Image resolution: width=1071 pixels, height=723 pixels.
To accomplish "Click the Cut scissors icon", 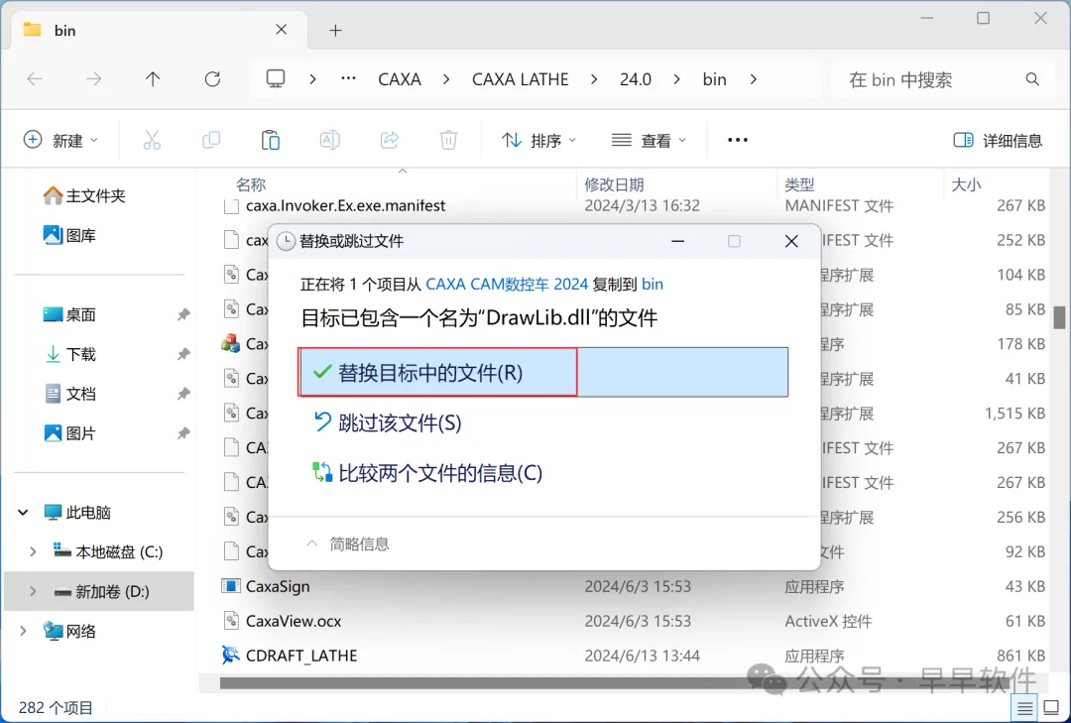I will click(x=152, y=140).
